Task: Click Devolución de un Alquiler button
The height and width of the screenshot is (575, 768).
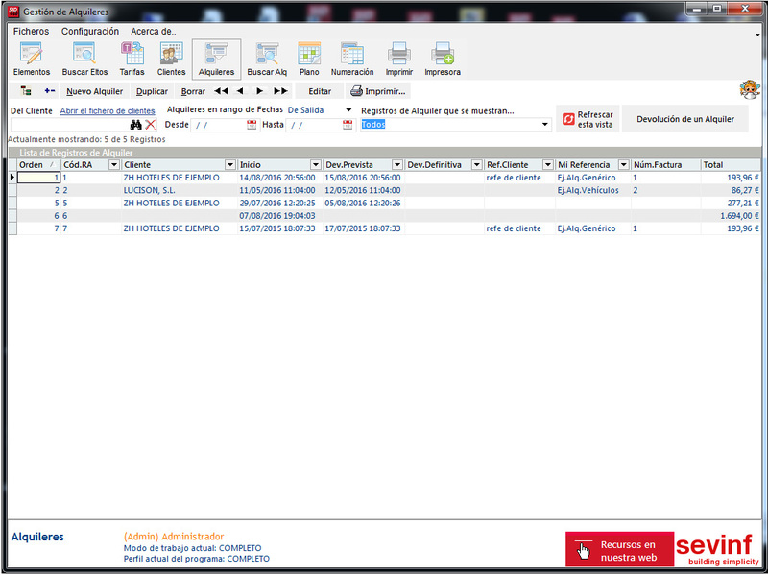Action: click(x=685, y=119)
